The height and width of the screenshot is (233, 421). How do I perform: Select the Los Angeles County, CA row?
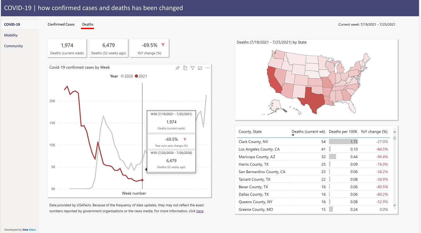[x=313, y=149]
